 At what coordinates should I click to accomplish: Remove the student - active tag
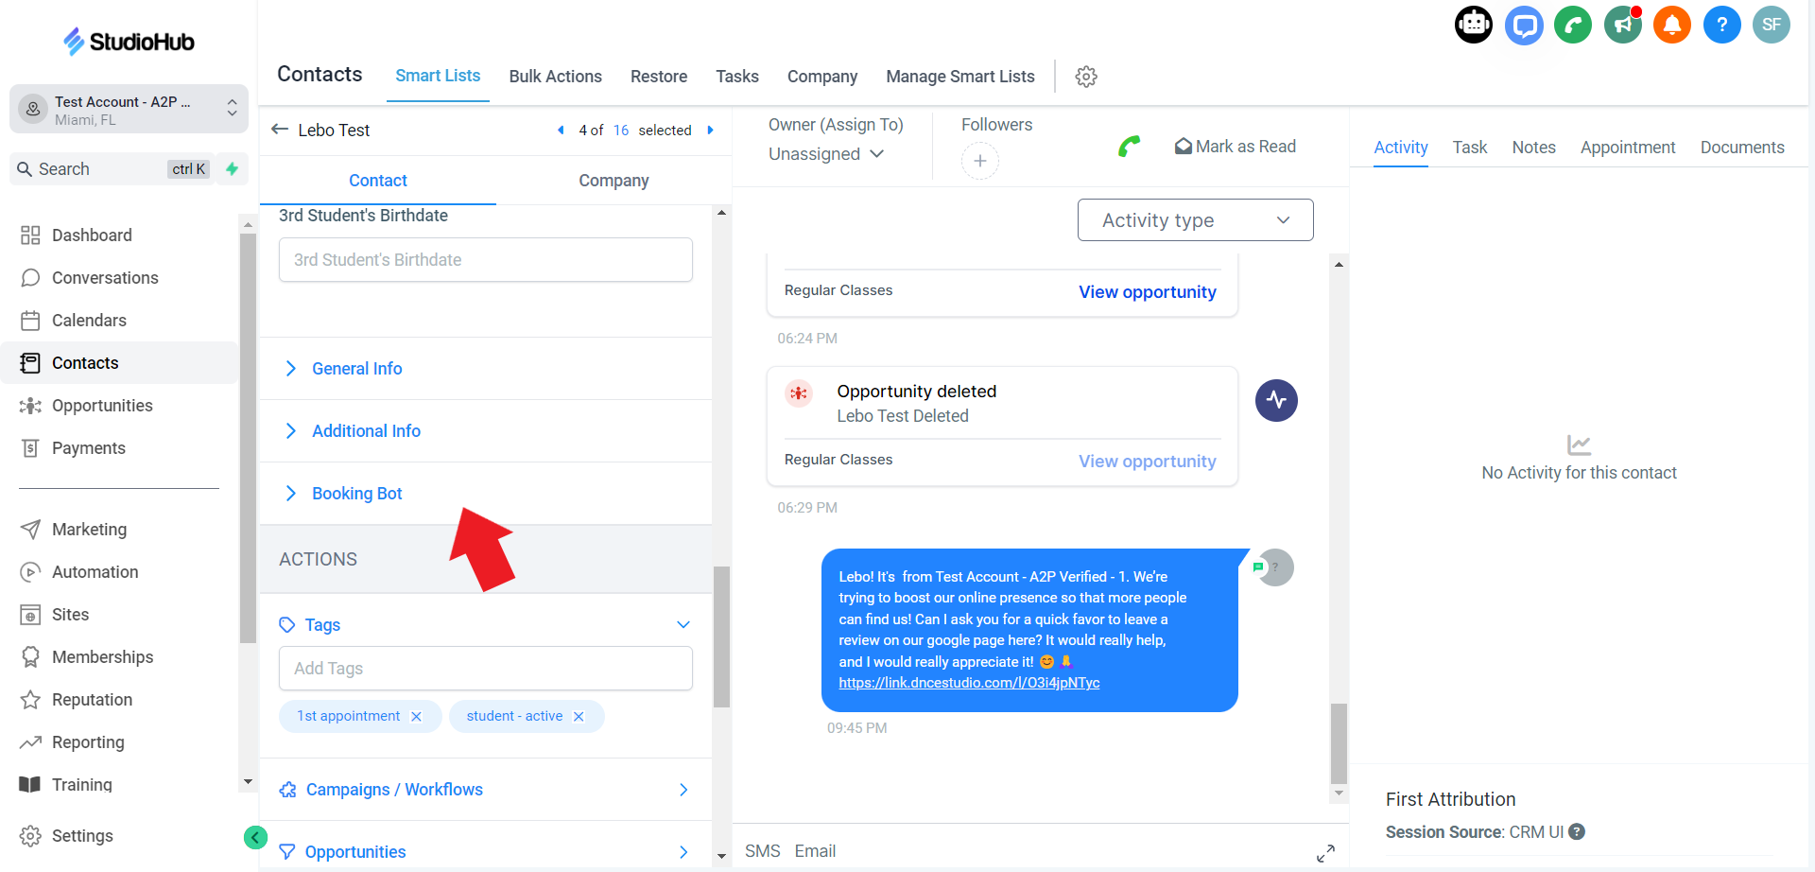pyautogui.click(x=579, y=716)
